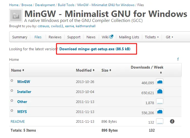Click the 1,878 downloads value
This screenshot has width=190, height=138.
150,103
